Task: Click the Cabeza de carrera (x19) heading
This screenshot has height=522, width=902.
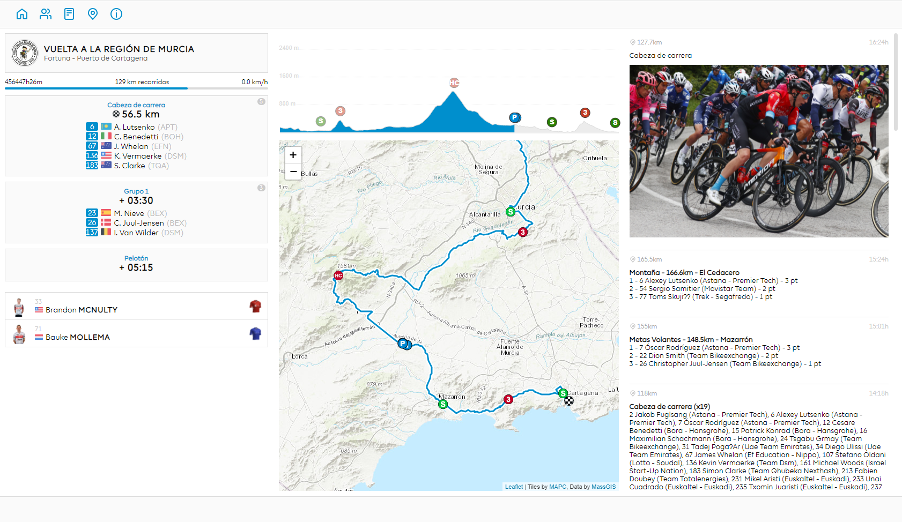Action: (x=670, y=407)
